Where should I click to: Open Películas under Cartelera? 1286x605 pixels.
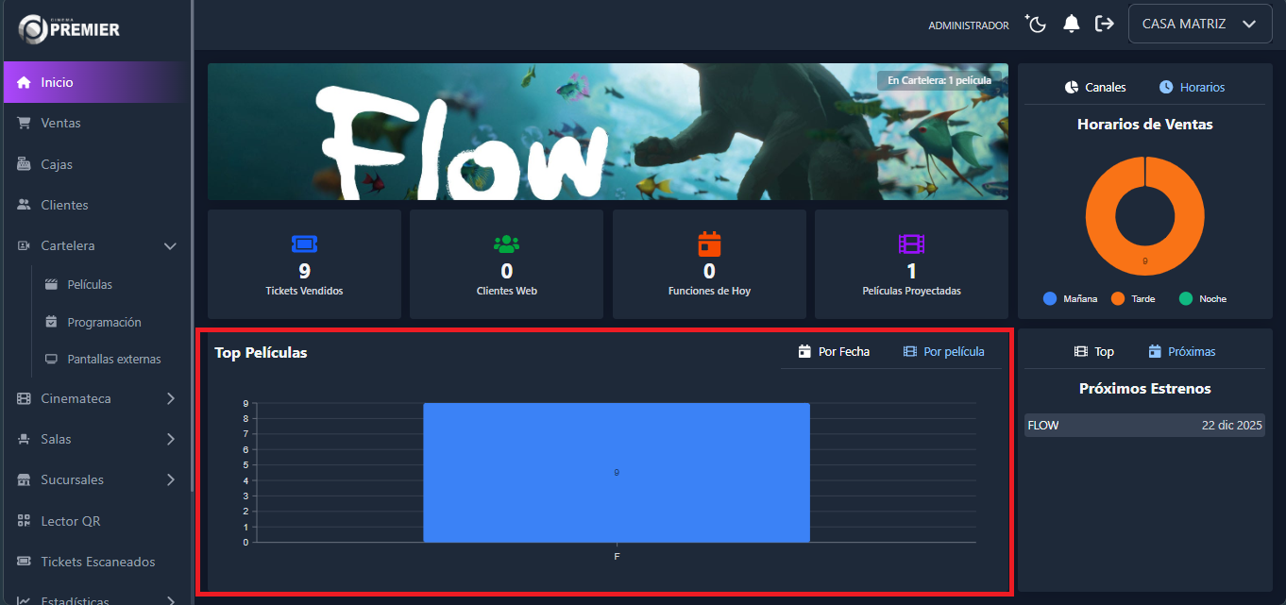point(90,284)
